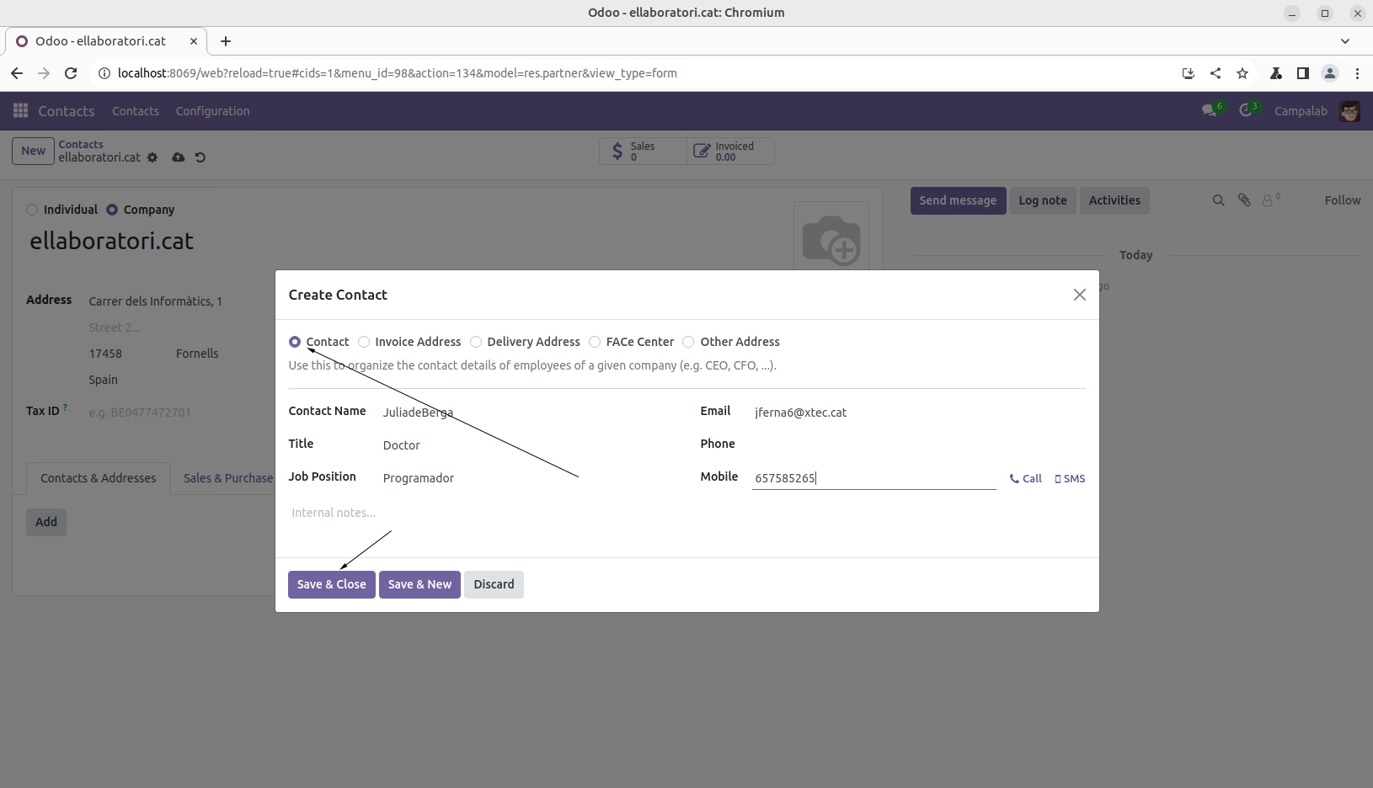Select the Delivery Address radio option
Image resolution: width=1373 pixels, height=788 pixels.
[x=476, y=342]
